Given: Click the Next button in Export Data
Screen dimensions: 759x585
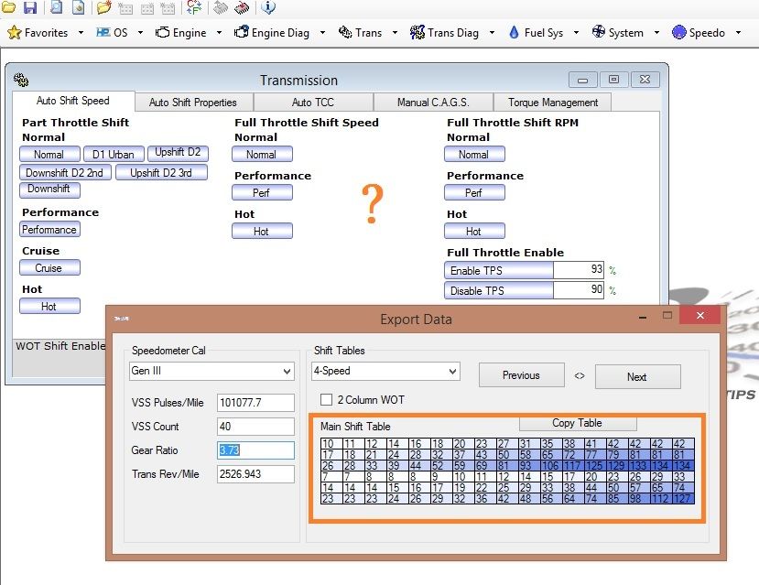Looking at the screenshot, I should coord(637,376).
